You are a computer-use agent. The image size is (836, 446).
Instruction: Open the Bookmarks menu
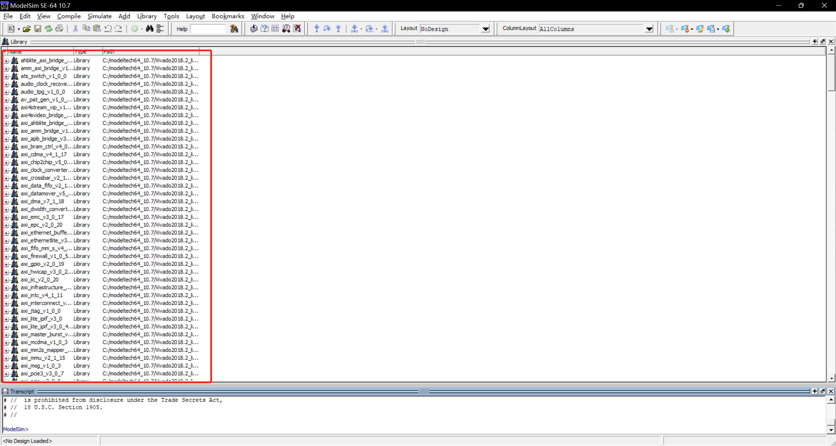[x=228, y=16]
